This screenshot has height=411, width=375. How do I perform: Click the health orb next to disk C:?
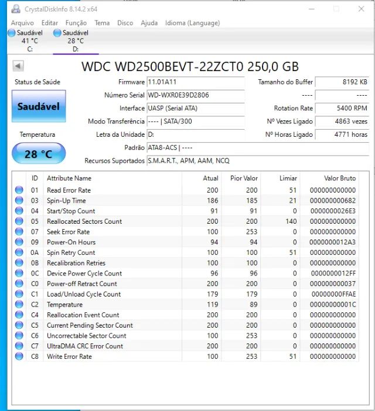pyautogui.click(x=12, y=33)
